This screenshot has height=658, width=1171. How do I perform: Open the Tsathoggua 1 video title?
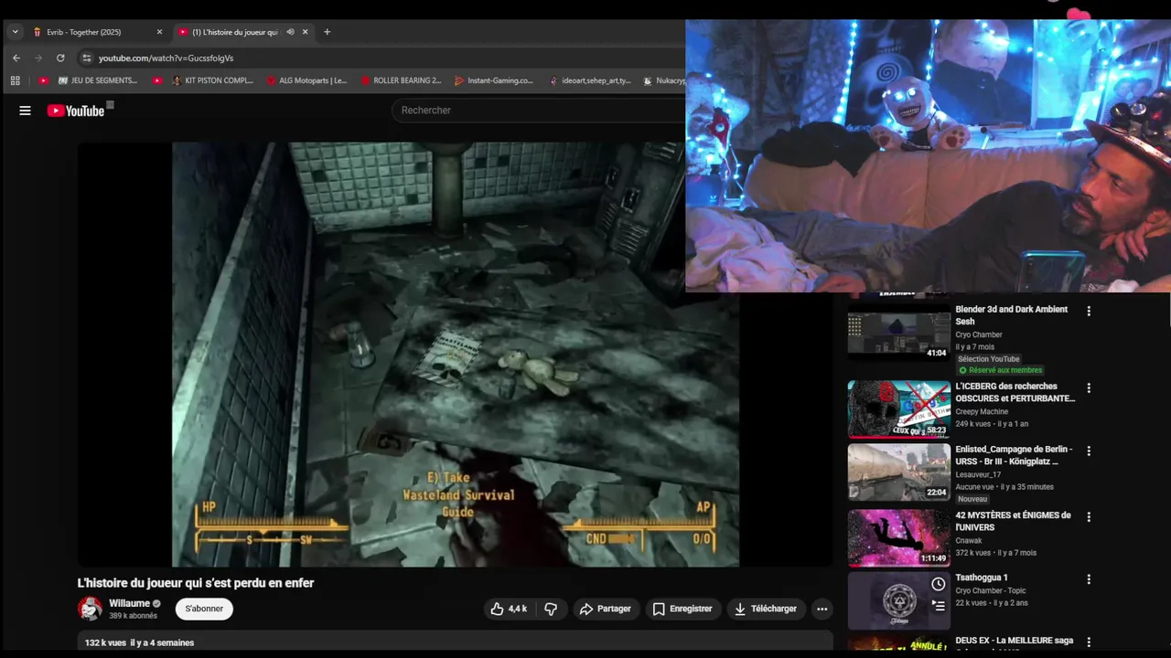[982, 578]
